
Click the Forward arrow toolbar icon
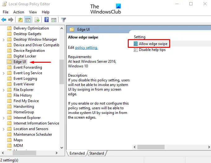coord(11,20)
